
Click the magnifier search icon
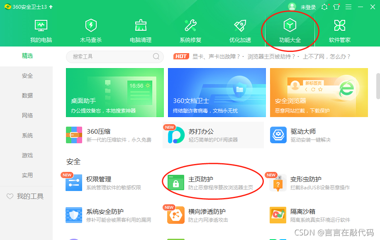(x=156, y=56)
